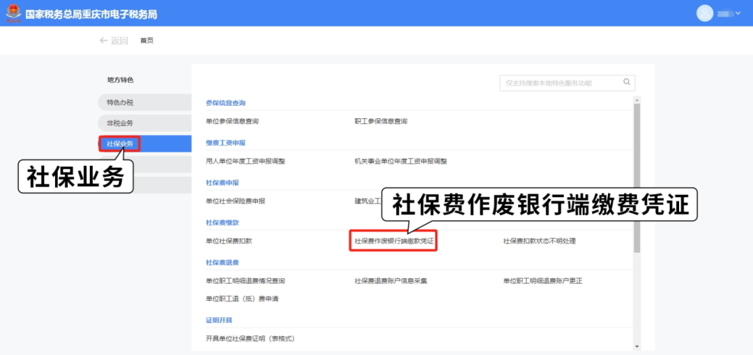
Task: Click scrollbar down arrow in list panel
Action: point(637,346)
